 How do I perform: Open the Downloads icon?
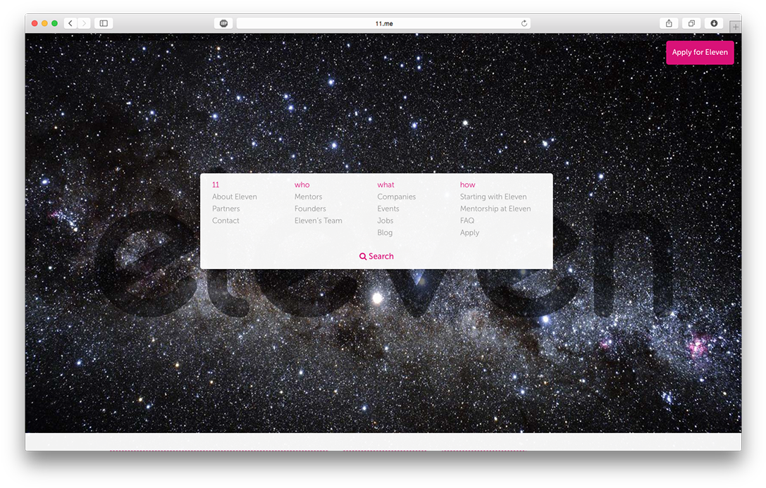714,23
